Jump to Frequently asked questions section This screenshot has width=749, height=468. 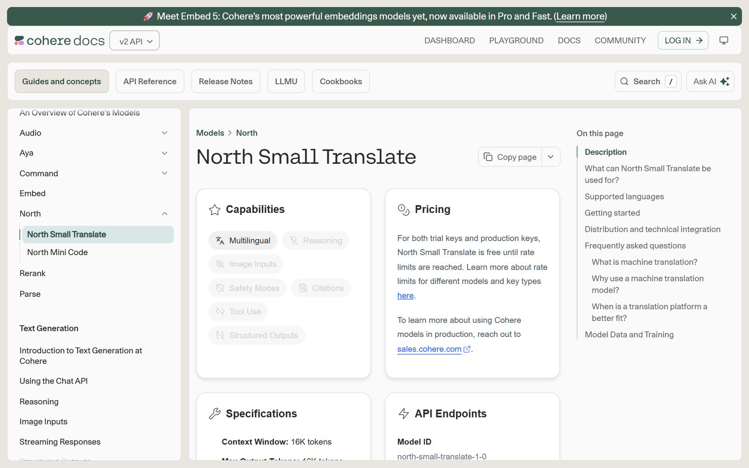pyautogui.click(x=635, y=246)
